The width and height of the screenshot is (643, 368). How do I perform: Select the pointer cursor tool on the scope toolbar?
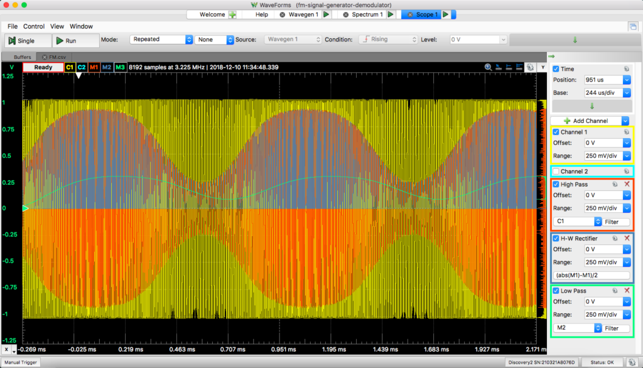(x=499, y=67)
